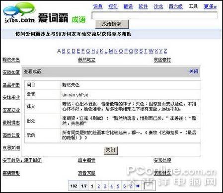
Task: Open the idiom link 安于故俗，溺于旧闻
Action: point(22,160)
